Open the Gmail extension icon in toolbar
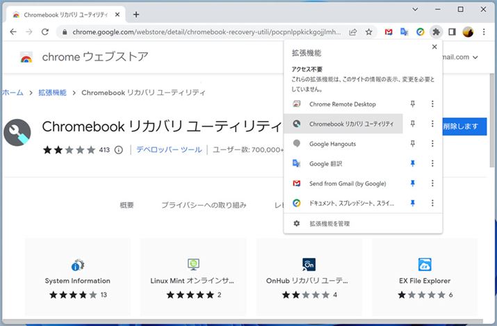Image resolution: width=497 pixels, height=326 pixels. click(389, 32)
